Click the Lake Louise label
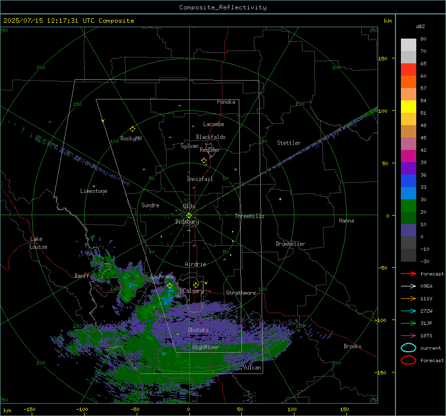The width and height of the screenshot is (446, 416). (x=38, y=243)
